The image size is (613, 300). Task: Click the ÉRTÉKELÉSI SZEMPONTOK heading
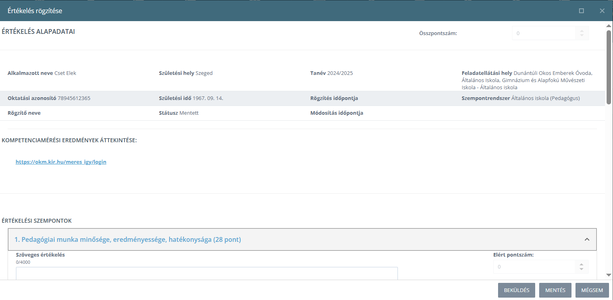37,221
